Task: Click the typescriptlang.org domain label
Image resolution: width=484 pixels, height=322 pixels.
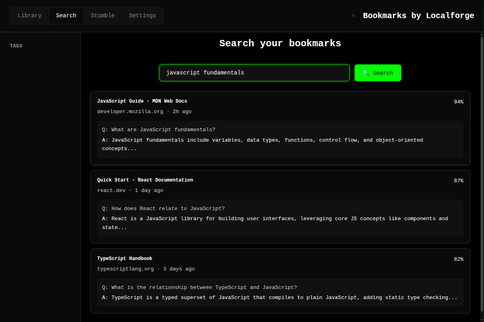Action: pos(125,268)
